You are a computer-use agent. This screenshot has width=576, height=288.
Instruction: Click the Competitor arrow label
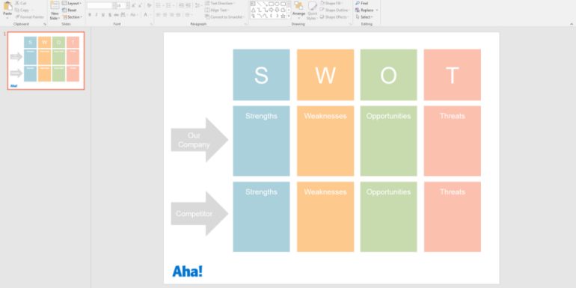point(194,214)
